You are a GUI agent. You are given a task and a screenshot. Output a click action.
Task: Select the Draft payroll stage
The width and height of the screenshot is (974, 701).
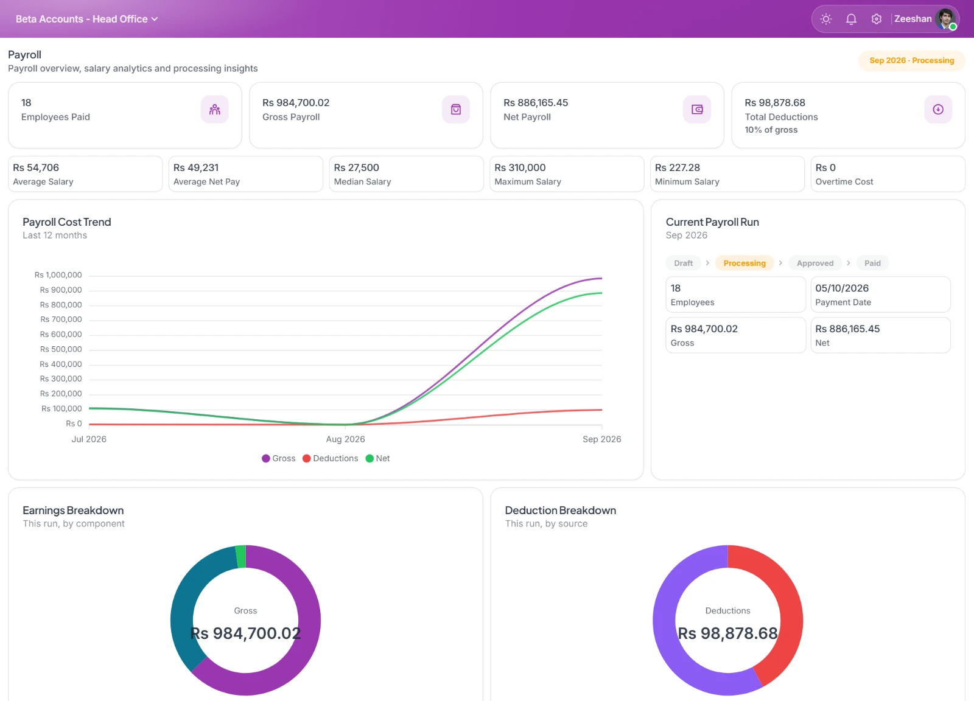[x=683, y=263]
